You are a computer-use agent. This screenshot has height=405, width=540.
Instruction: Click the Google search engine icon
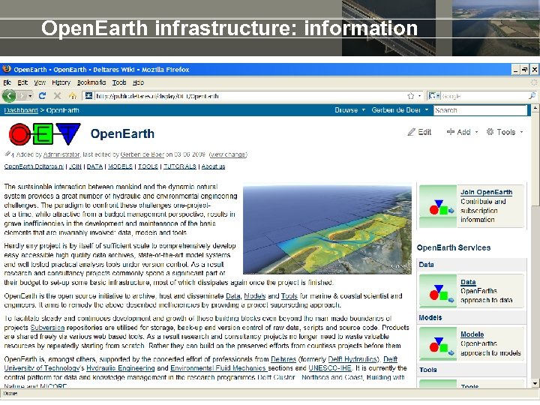click(432, 96)
